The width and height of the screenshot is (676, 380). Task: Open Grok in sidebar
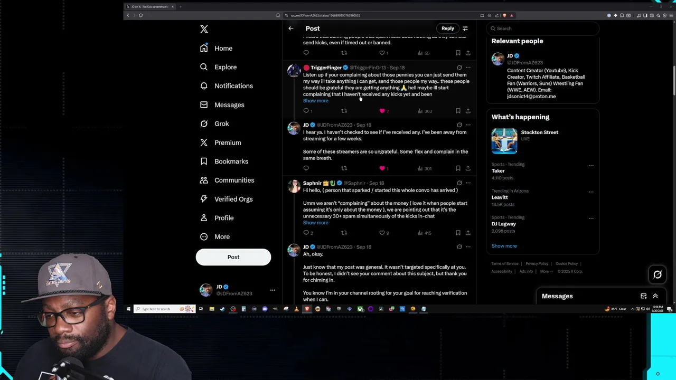[214, 124]
